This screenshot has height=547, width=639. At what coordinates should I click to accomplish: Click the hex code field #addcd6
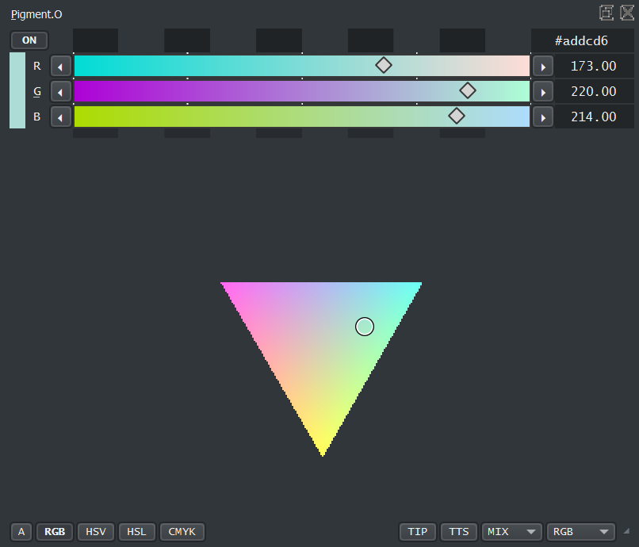[x=581, y=40]
